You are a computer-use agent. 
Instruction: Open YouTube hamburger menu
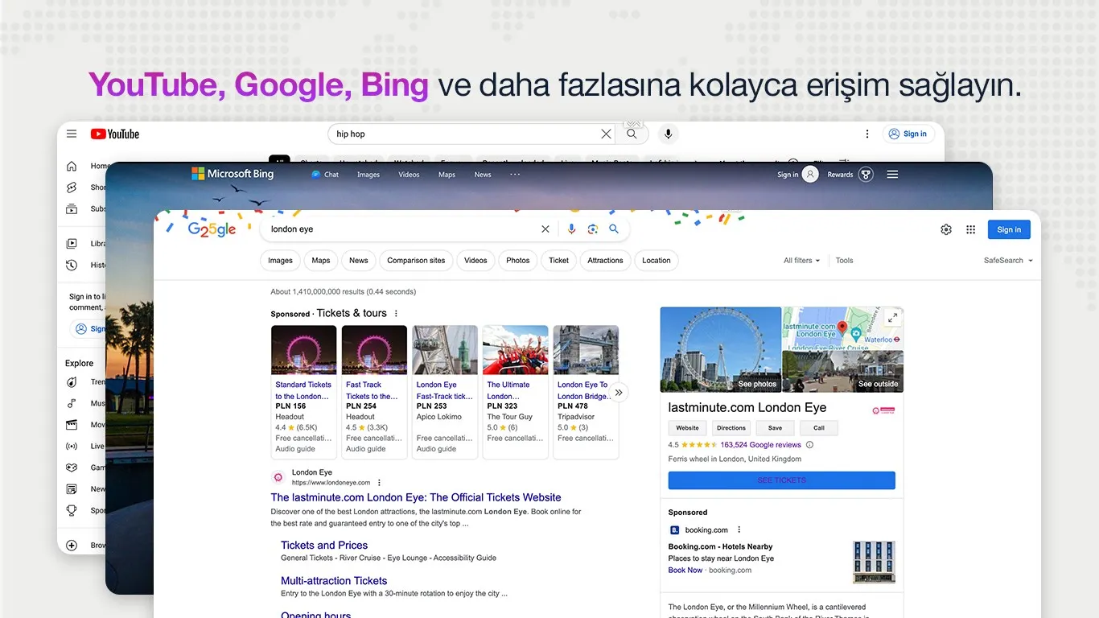coord(72,134)
